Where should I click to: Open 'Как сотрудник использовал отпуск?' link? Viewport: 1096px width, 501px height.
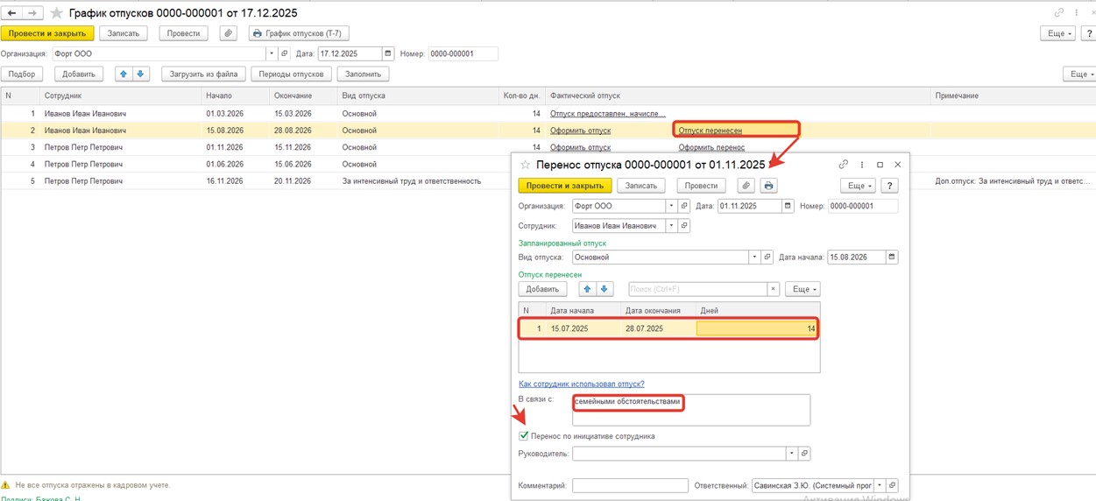point(581,384)
